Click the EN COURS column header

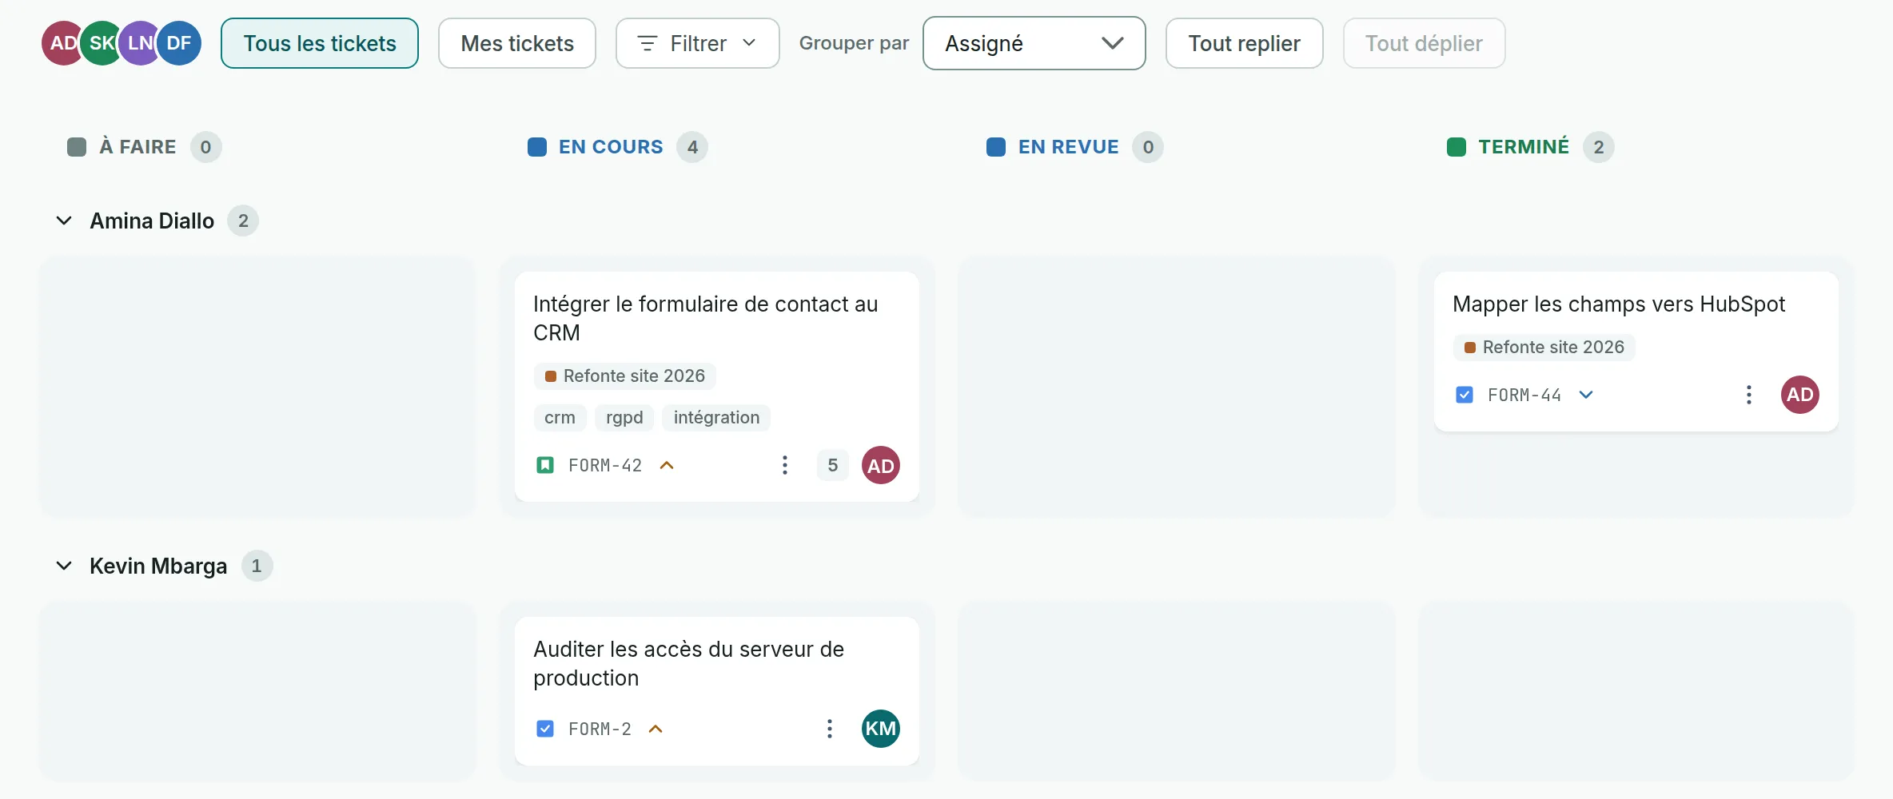pyautogui.click(x=612, y=147)
